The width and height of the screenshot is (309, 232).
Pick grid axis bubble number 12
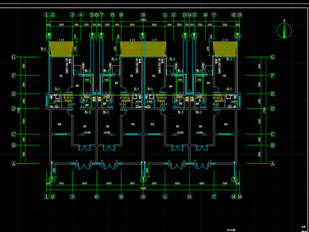point(173,15)
